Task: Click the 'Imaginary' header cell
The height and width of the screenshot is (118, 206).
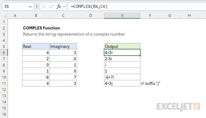Action: (x=63, y=47)
